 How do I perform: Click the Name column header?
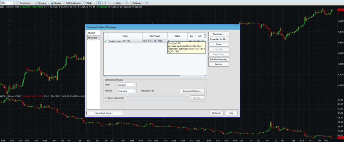(x=125, y=36)
